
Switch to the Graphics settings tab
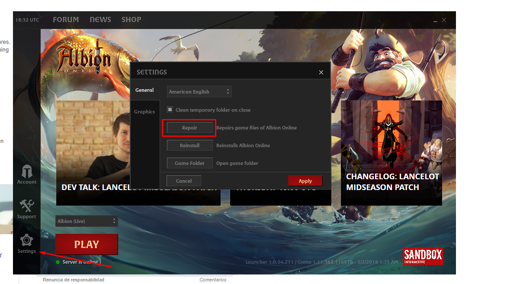coord(144,112)
